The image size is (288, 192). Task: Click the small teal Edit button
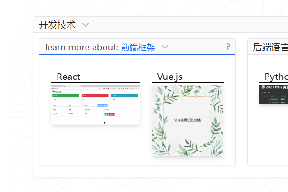(106, 114)
